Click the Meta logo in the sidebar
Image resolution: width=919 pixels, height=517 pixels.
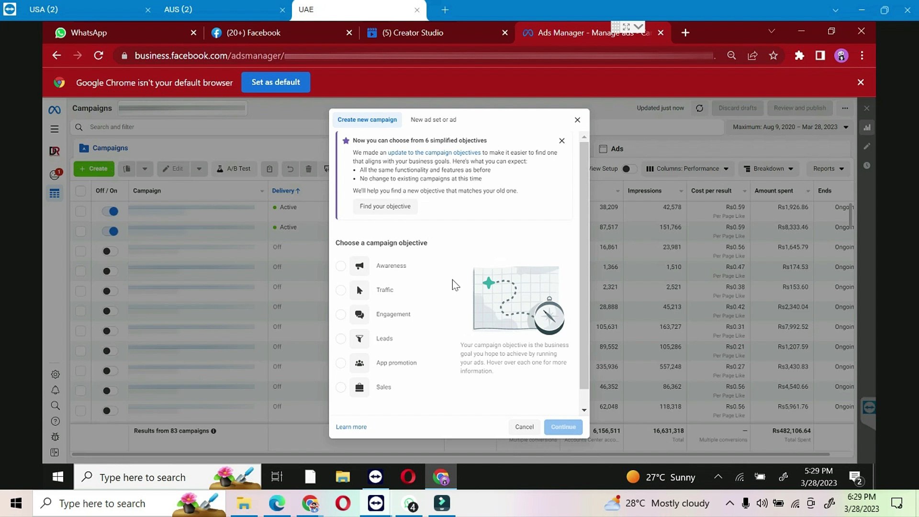pos(55,109)
